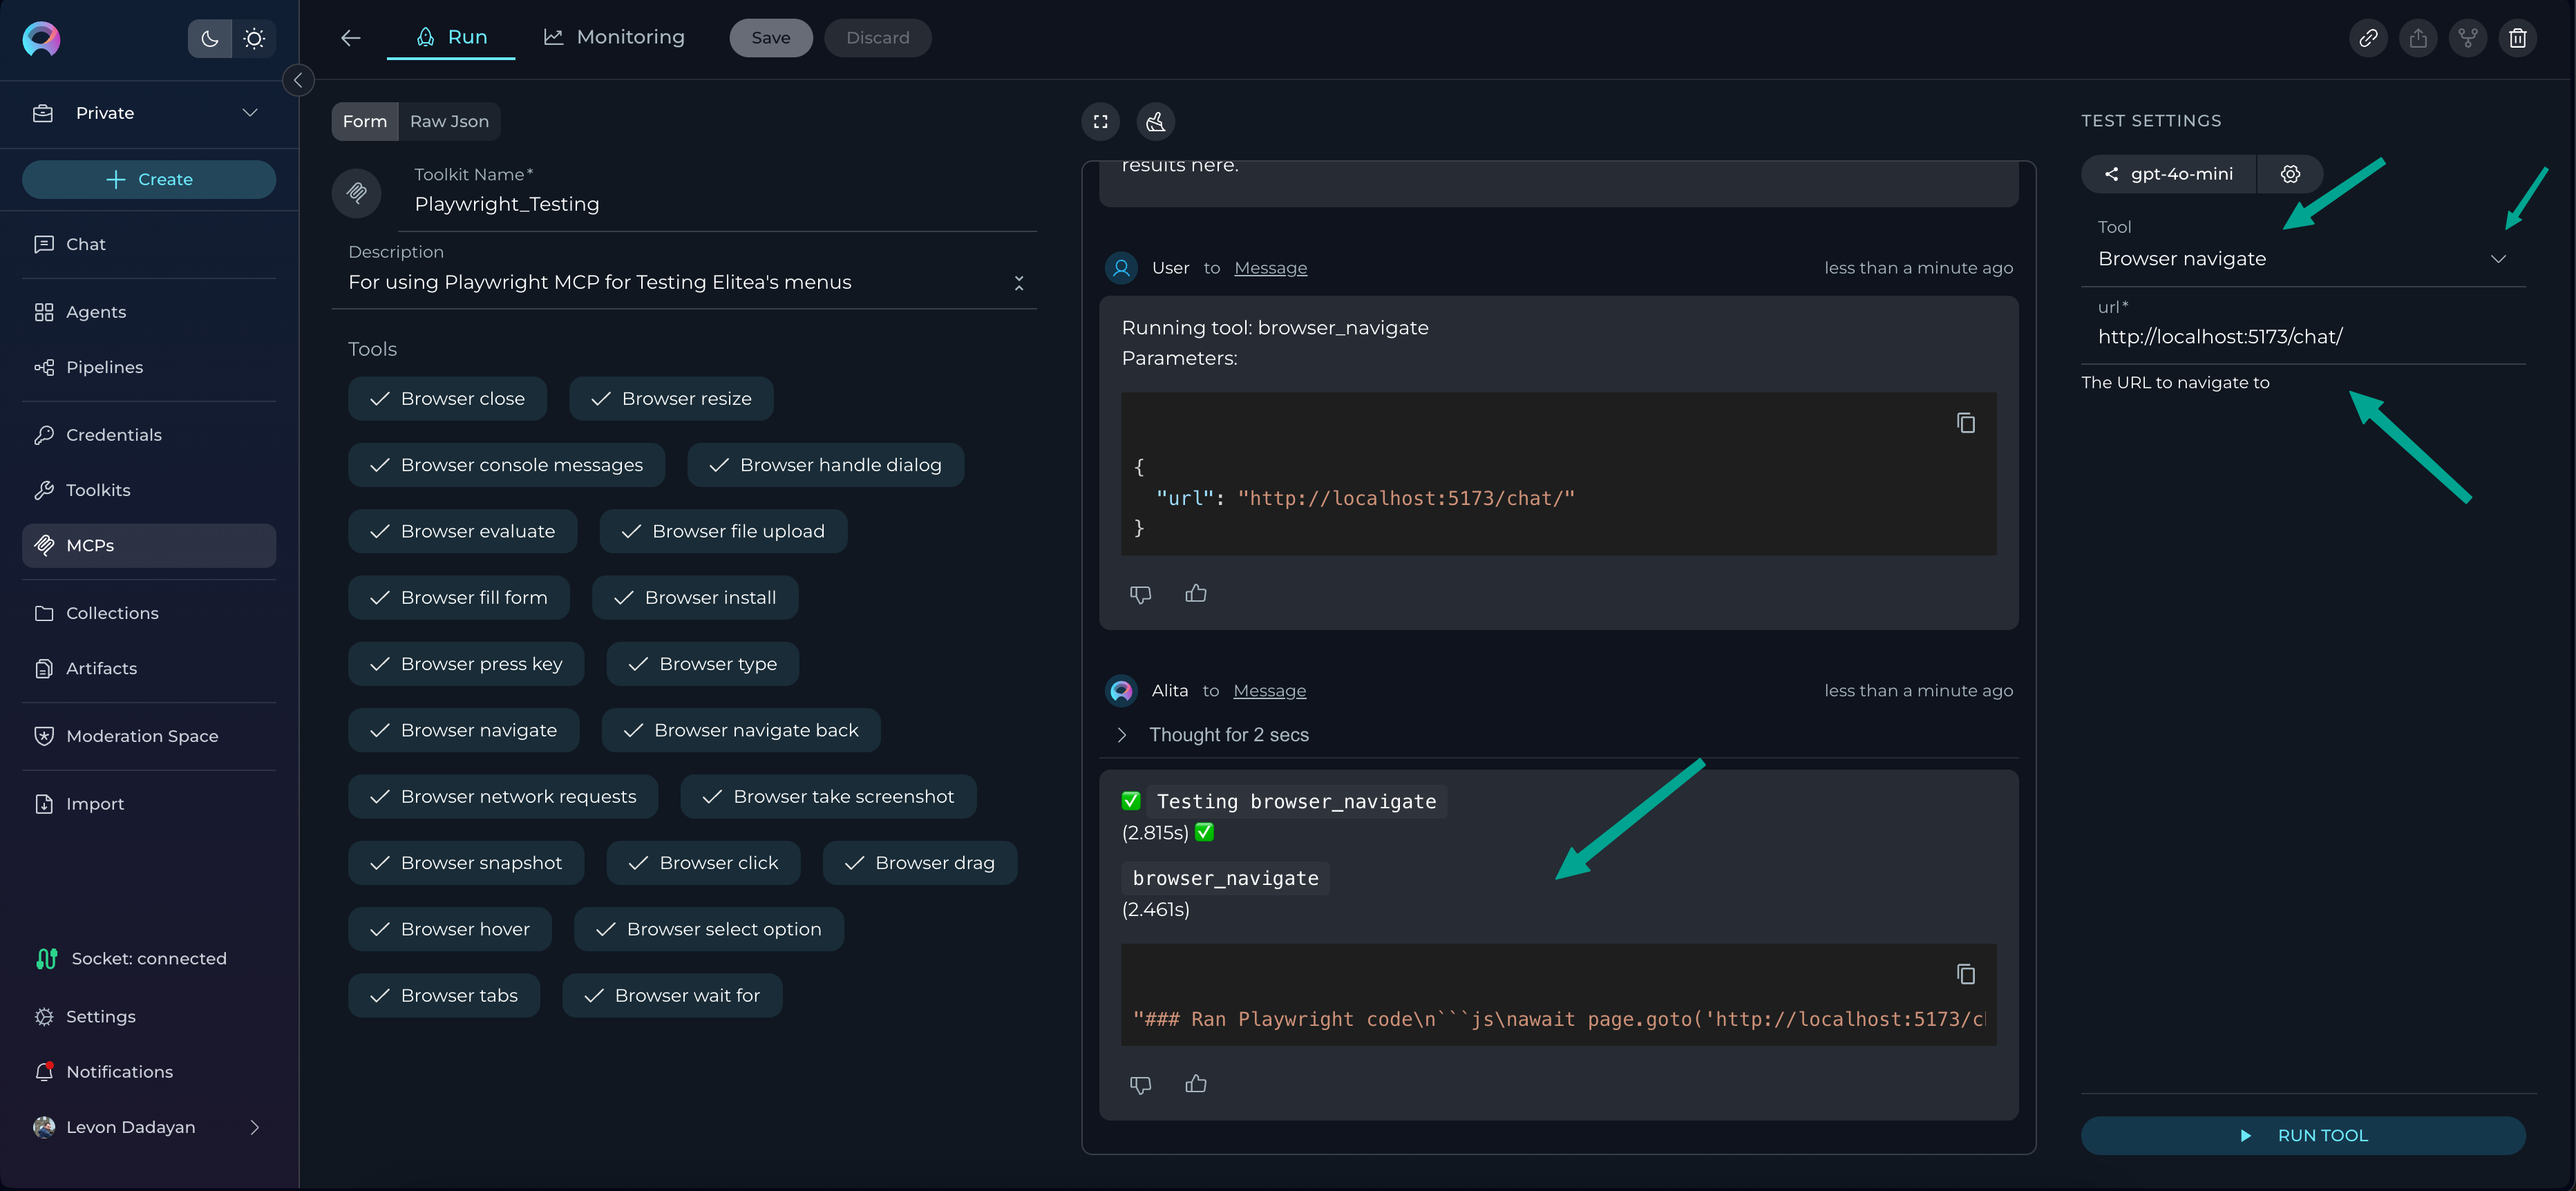Save the toolkit
The image size is (2576, 1191).
[770, 38]
